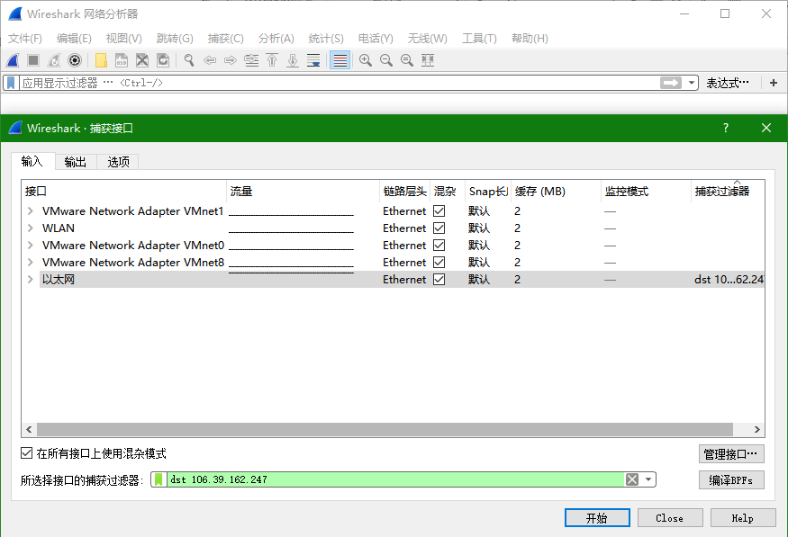788x537 pixels.
Task: Click the restart capture icon
Action: 54,61
